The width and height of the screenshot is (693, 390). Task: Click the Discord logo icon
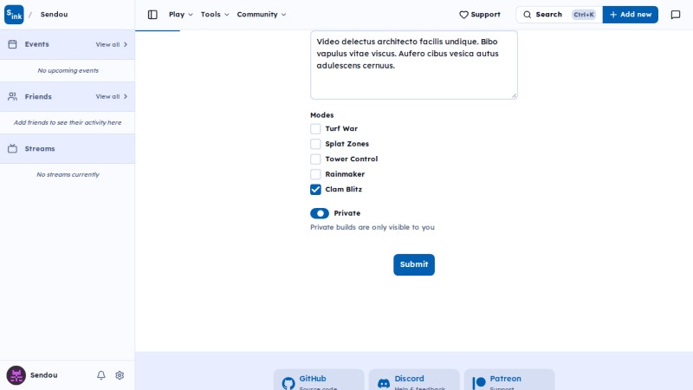(x=384, y=383)
